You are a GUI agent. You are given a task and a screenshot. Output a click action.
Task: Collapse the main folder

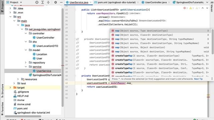(14, 21)
